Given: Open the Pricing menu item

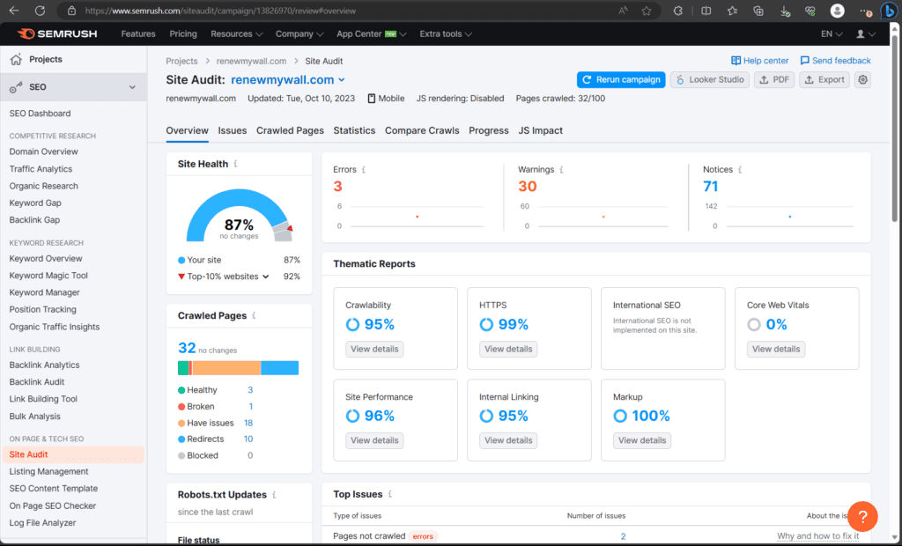Looking at the screenshot, I should click(183, 34).
